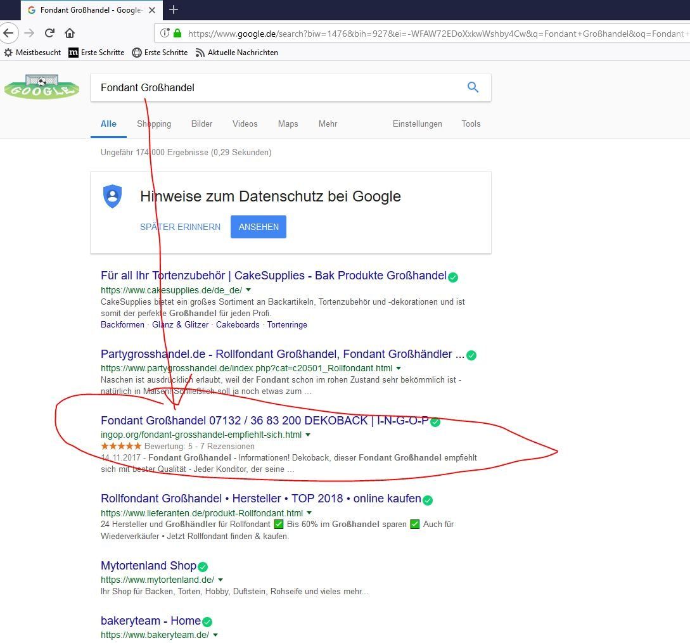Switch to the Bilder search tab
This screenshot has width=690, height=643.
pos(201,124)
